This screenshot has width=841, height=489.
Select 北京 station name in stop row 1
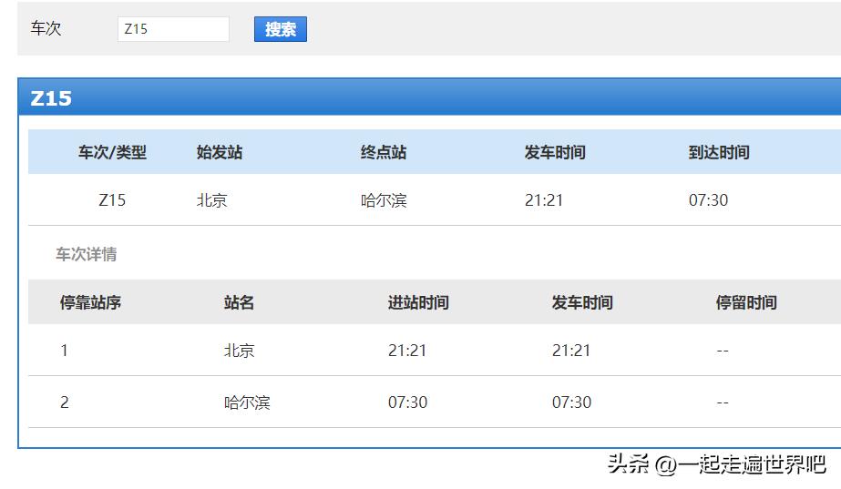(240, 351)
